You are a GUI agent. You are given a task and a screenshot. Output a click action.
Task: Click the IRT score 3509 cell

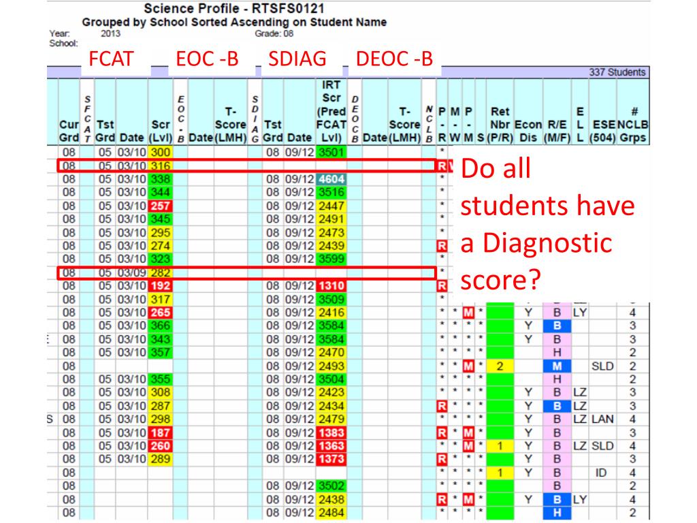coord(331,300)
